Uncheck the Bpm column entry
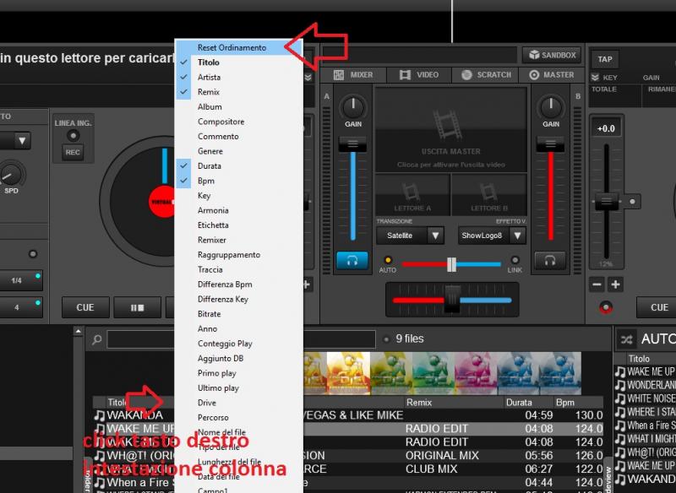The width and height of the screenshot is (676, 493). (239, 181)
